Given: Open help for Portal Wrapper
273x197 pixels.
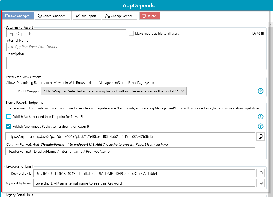Looking at the screenshot, I should point(261,91).
